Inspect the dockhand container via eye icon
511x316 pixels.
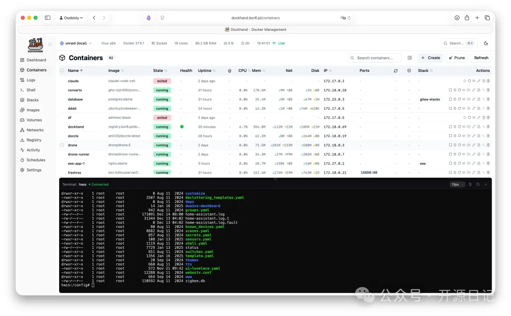tap(464, 127)
